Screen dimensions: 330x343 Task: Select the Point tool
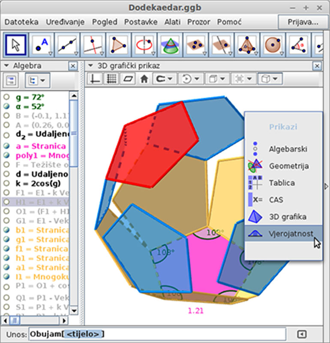(x=41, y=45)
